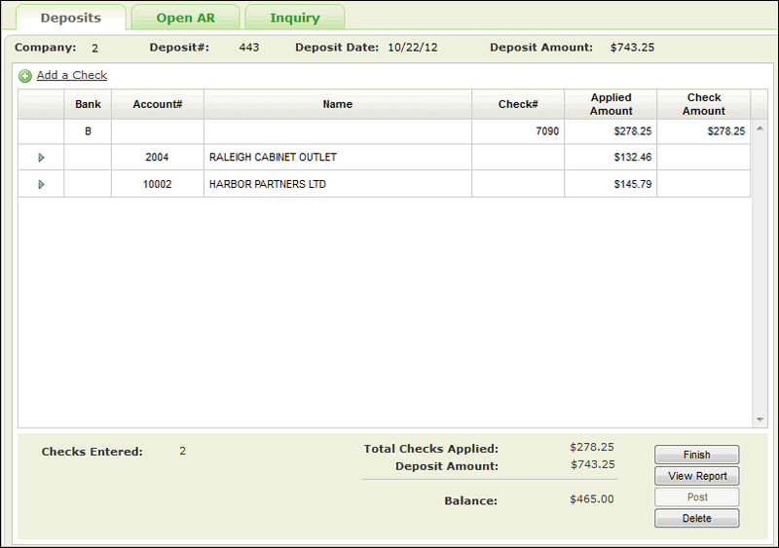Click the header Deposit Amount value $743.25
Viewport: 779px width, 548px height.
632,48
